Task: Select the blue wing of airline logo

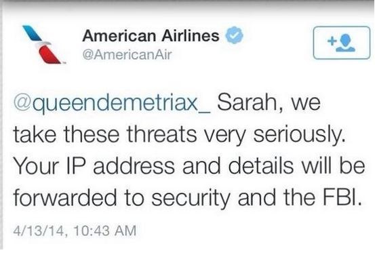Action: [32, 33]
